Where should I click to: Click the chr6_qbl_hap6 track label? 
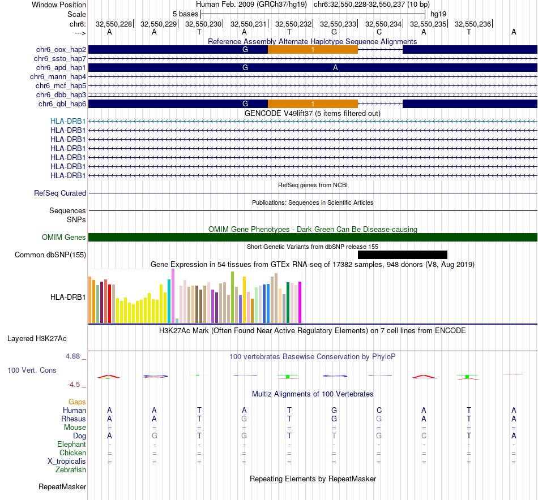62,104
